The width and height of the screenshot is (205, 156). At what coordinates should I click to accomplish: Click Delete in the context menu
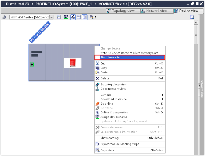[x=104, y=78]
